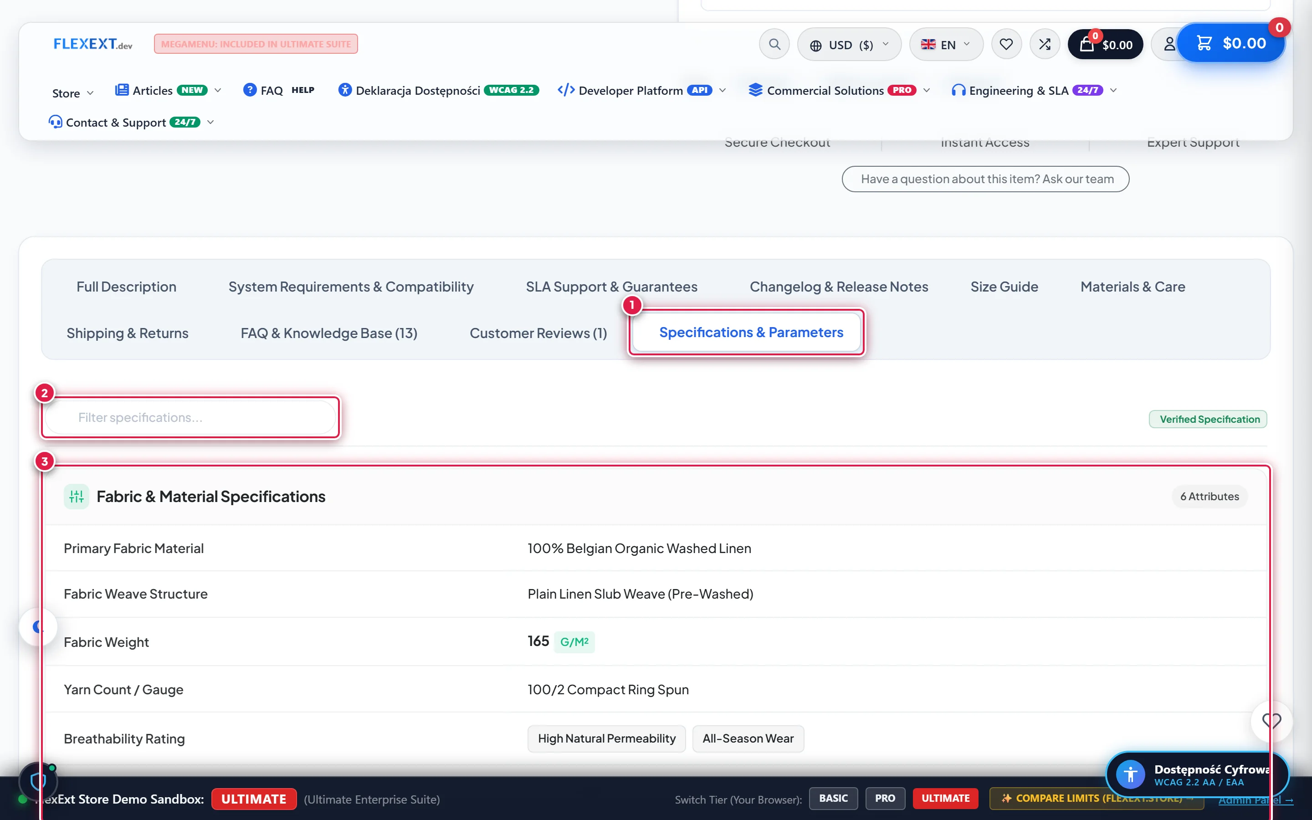Open the user account icon

1169,45
